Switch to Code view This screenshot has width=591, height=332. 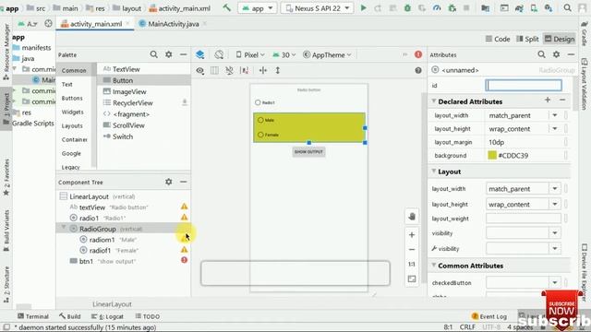(x=497, y=39)
